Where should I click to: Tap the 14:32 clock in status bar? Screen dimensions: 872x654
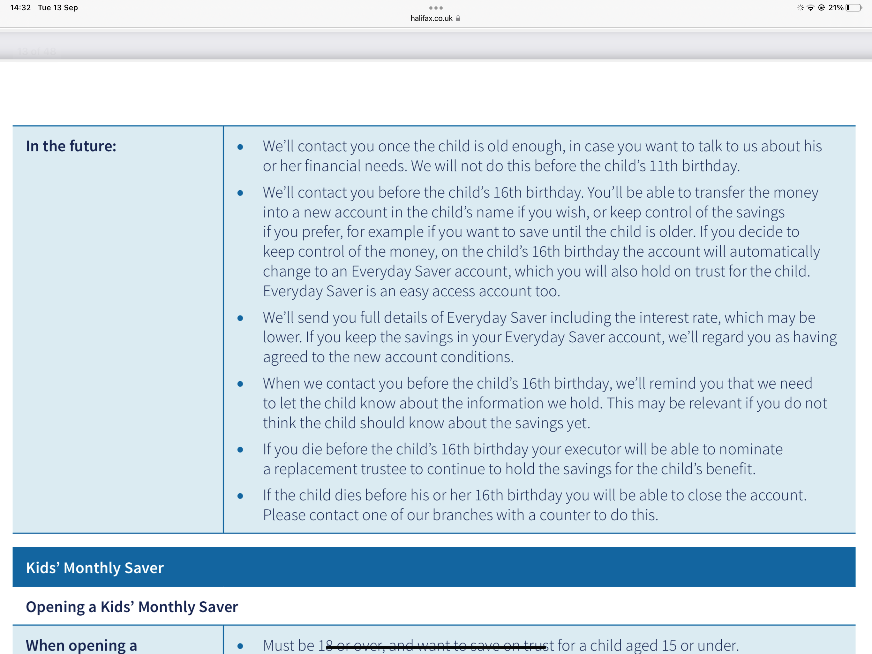pos(20,7)
